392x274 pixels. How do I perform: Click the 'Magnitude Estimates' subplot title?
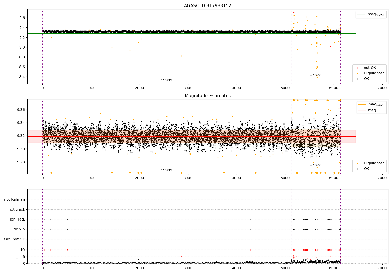tap(207, 96)
